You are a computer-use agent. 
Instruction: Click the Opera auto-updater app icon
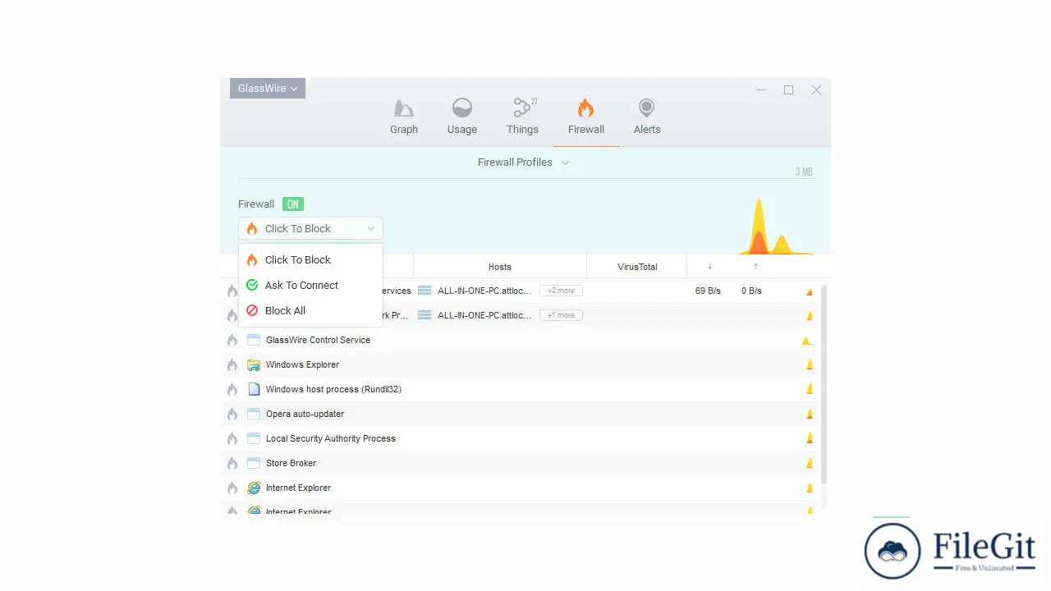pyautogui.click(x=254, y=414)
